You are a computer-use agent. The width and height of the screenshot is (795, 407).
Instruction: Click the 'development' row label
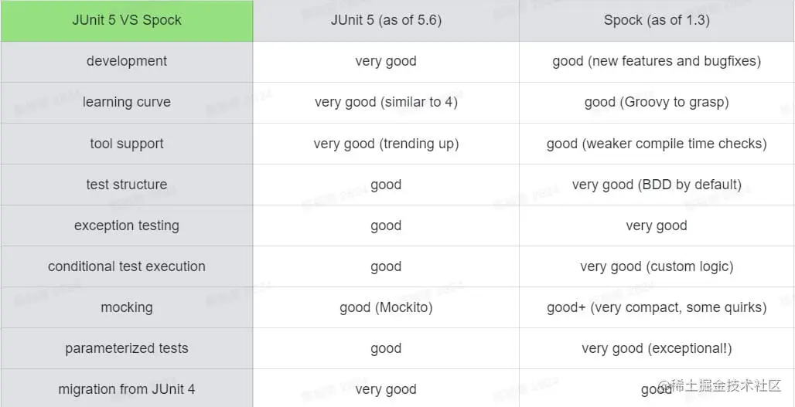pos(127,61)
